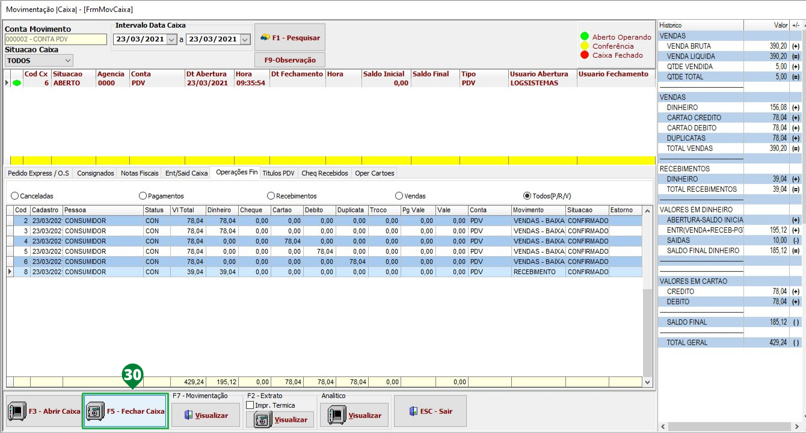
Task: Click the VENDA BRUTA row in Historico
Action: coord(730,46)
